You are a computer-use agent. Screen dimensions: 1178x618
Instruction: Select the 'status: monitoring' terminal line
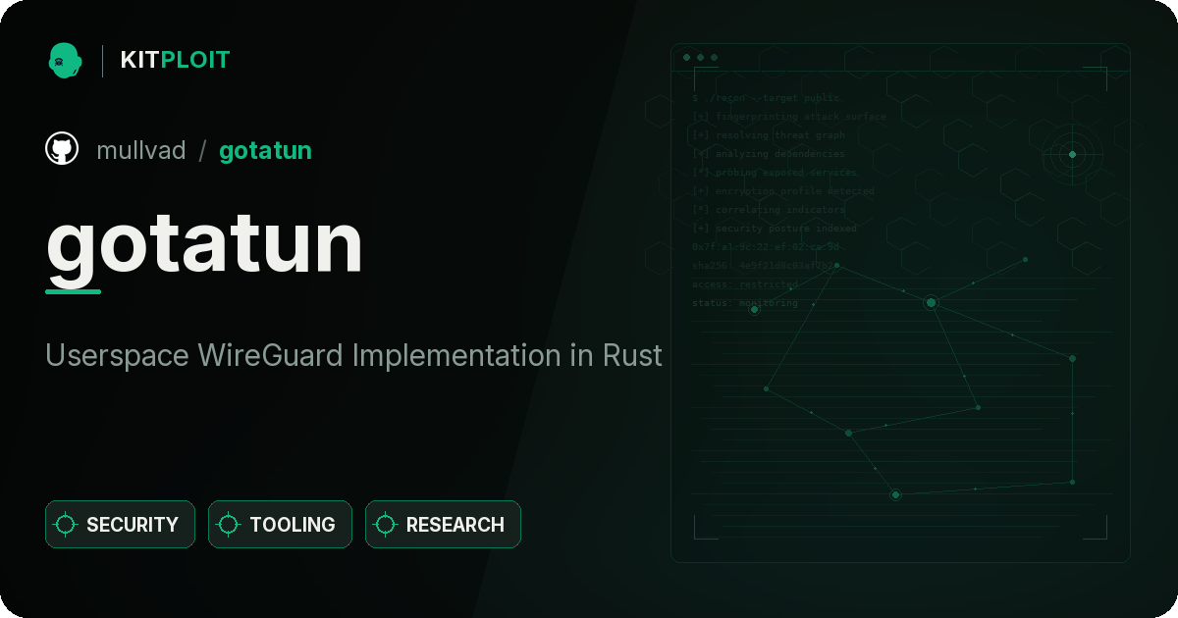pos(745,303)
